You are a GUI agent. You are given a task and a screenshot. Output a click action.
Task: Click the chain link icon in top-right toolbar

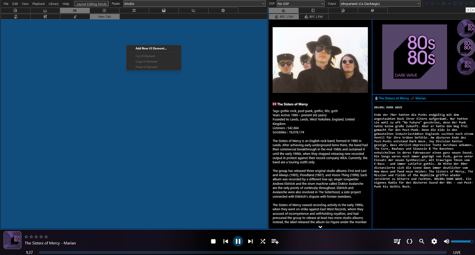pos(426,3)
